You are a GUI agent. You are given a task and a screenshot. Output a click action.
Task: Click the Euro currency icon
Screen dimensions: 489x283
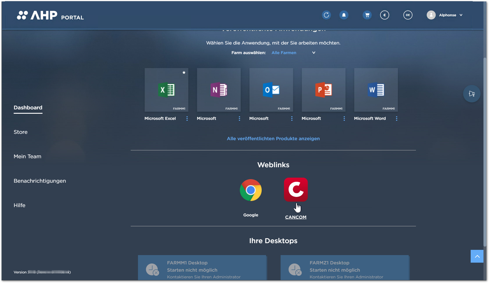click(385, 15)
